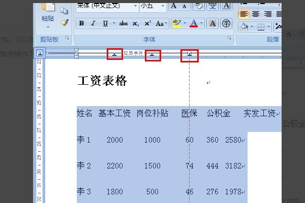
Task: Apply strikethrough abc formatting
Action: [124, 23]
